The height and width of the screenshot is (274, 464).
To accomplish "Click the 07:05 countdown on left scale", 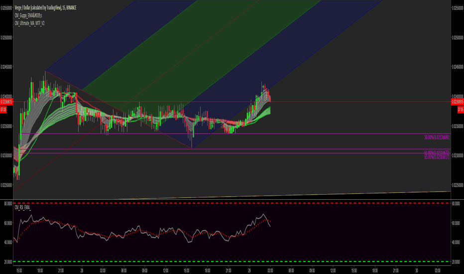I will click(3, 110).
